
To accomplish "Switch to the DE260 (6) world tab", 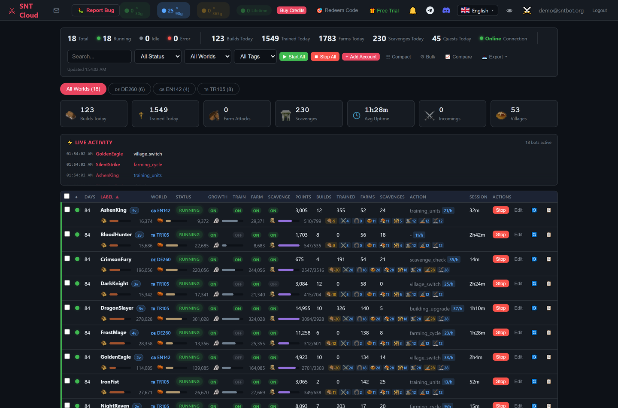I will click(x=130, y=89).
